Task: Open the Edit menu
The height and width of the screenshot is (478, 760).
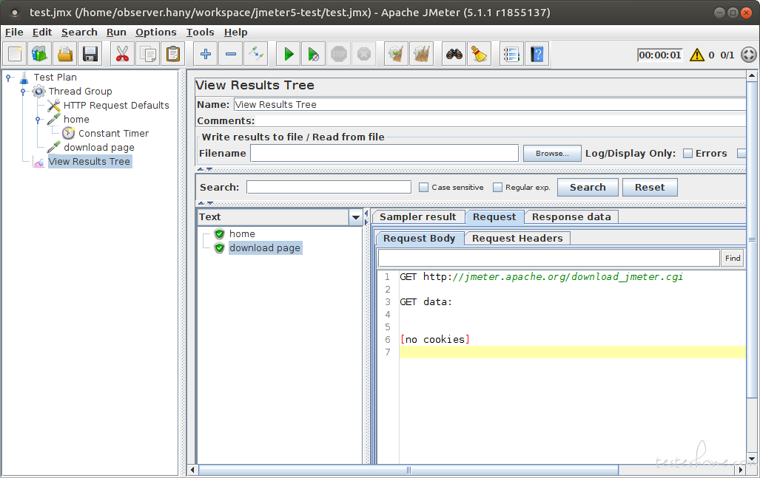Action: [x=42, y=33]
